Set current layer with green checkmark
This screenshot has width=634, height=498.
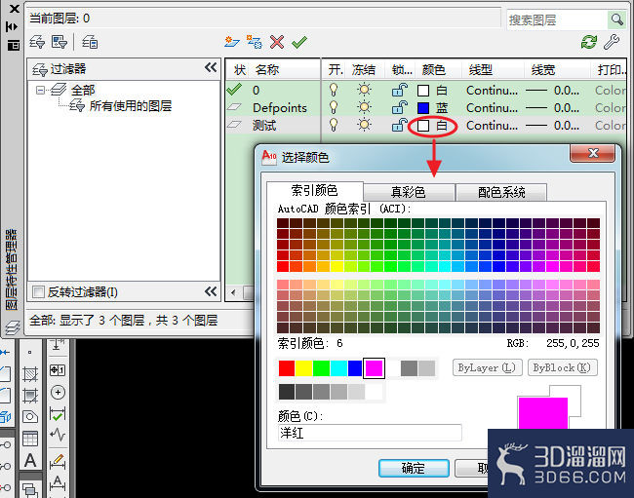[299, 42]
